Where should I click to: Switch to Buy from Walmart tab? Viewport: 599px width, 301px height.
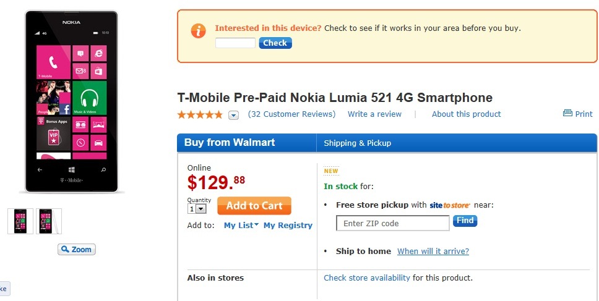pos(230,143)
